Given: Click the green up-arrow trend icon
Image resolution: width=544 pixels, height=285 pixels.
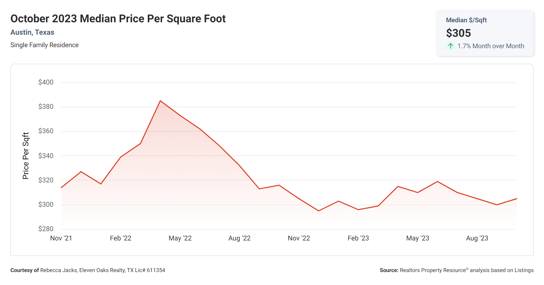Looking at the screenshot, I should (451, 46).
